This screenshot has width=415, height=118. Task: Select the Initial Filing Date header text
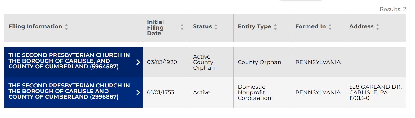click(x=155, y=28)
